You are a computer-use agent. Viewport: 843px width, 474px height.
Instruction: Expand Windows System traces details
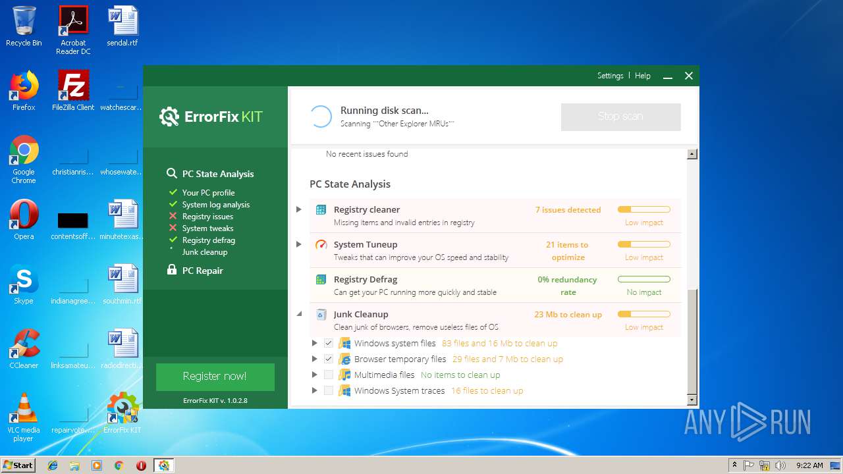click(x=314, y=390)
